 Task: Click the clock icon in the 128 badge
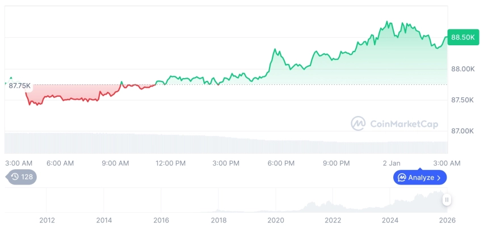(x=15, y=177)
